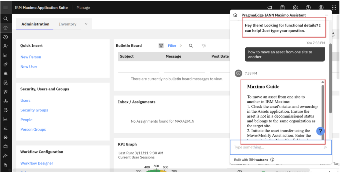Click the Maximo Guide heading in chat
Viewport: 340px width, 174px height.
(x=263, y=87)
